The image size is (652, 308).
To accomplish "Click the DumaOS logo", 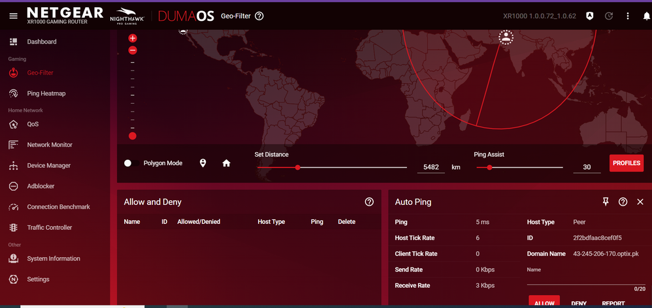I will click(x=186, y=16).
